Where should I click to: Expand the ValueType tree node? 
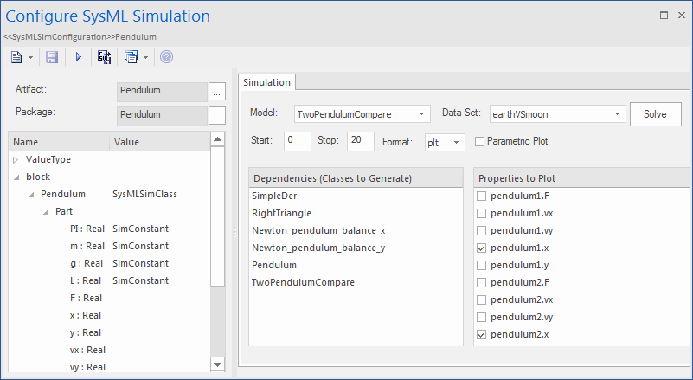(16, 159)
